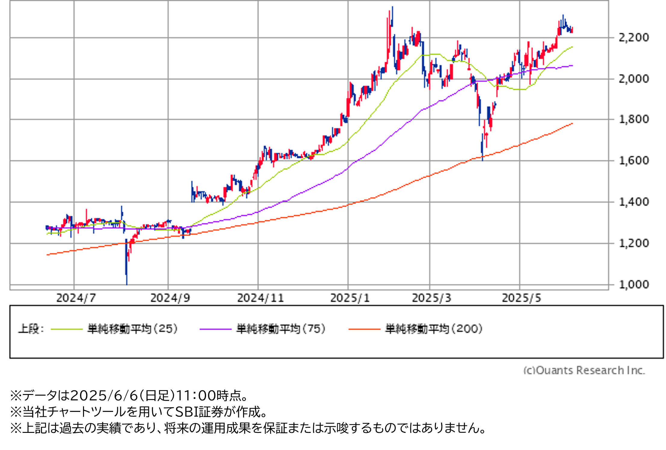Click the 1,800 price axis label
The height and width of the screenshot is (450, 666).
click(x=634, y=119)
